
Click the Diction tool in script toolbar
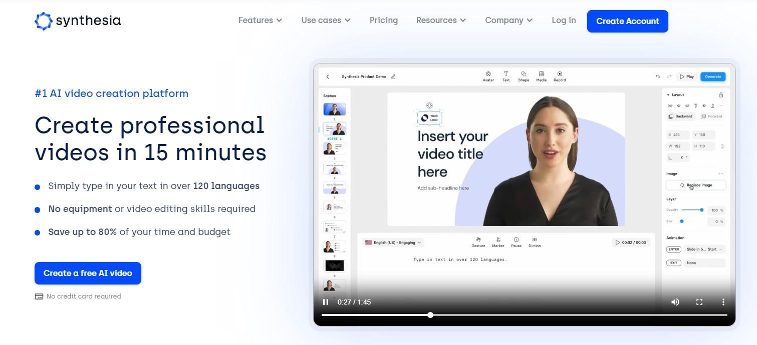(535, 242)
